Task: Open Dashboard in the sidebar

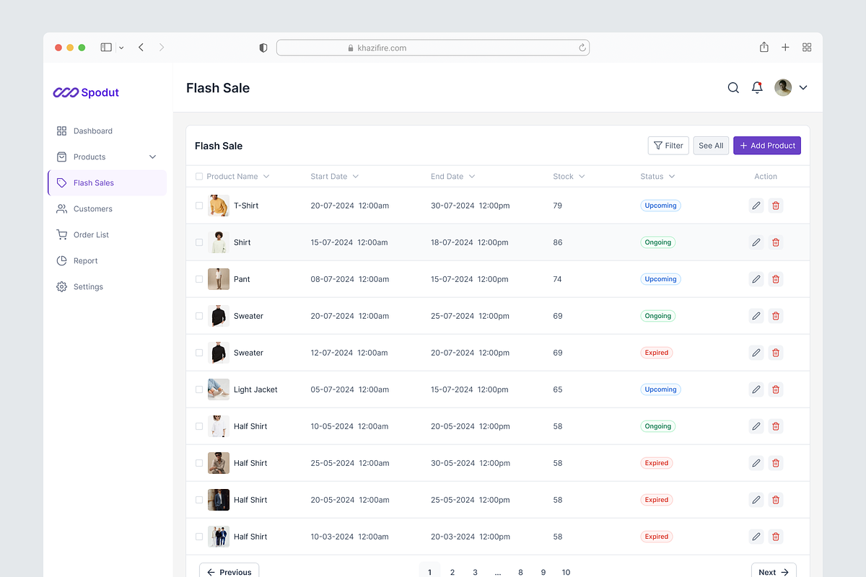Action: (107, 131)
